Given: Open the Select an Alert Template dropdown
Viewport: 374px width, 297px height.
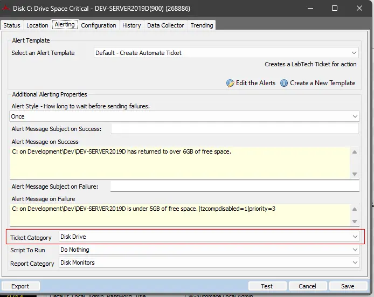Looking at the screenshot, I should [226, 53].
